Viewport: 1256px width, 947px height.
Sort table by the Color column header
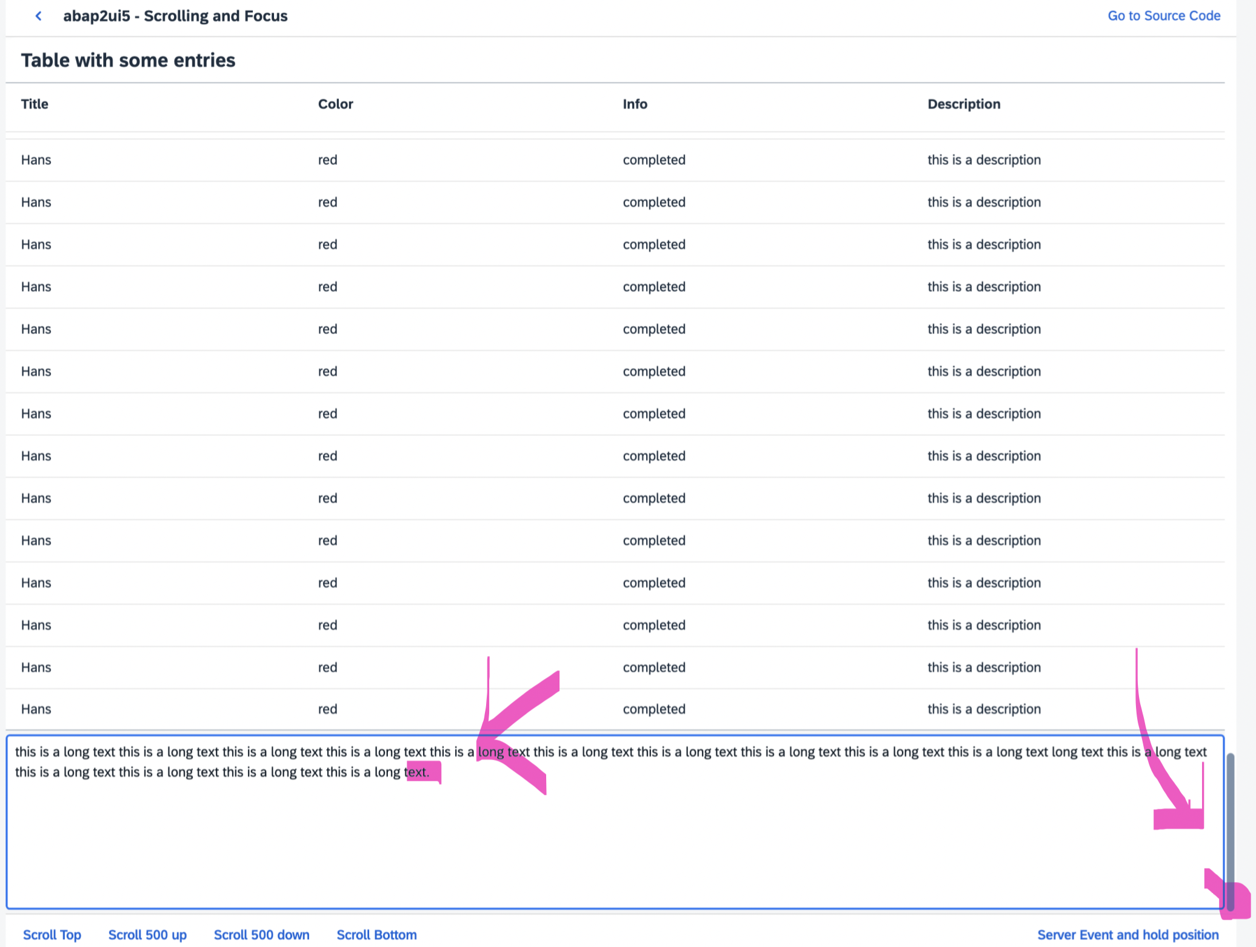[x=335, y=104]
